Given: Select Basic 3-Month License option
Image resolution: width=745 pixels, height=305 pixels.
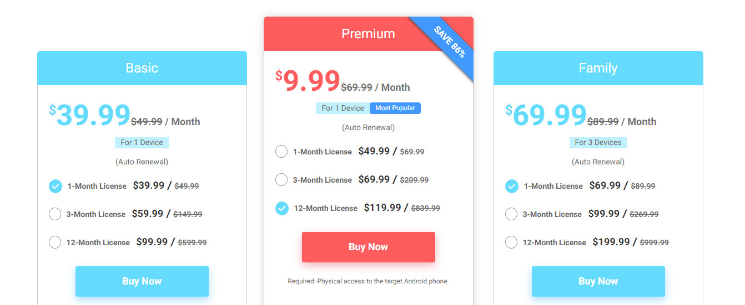Looking at the screenshot, I should point(55,214).
